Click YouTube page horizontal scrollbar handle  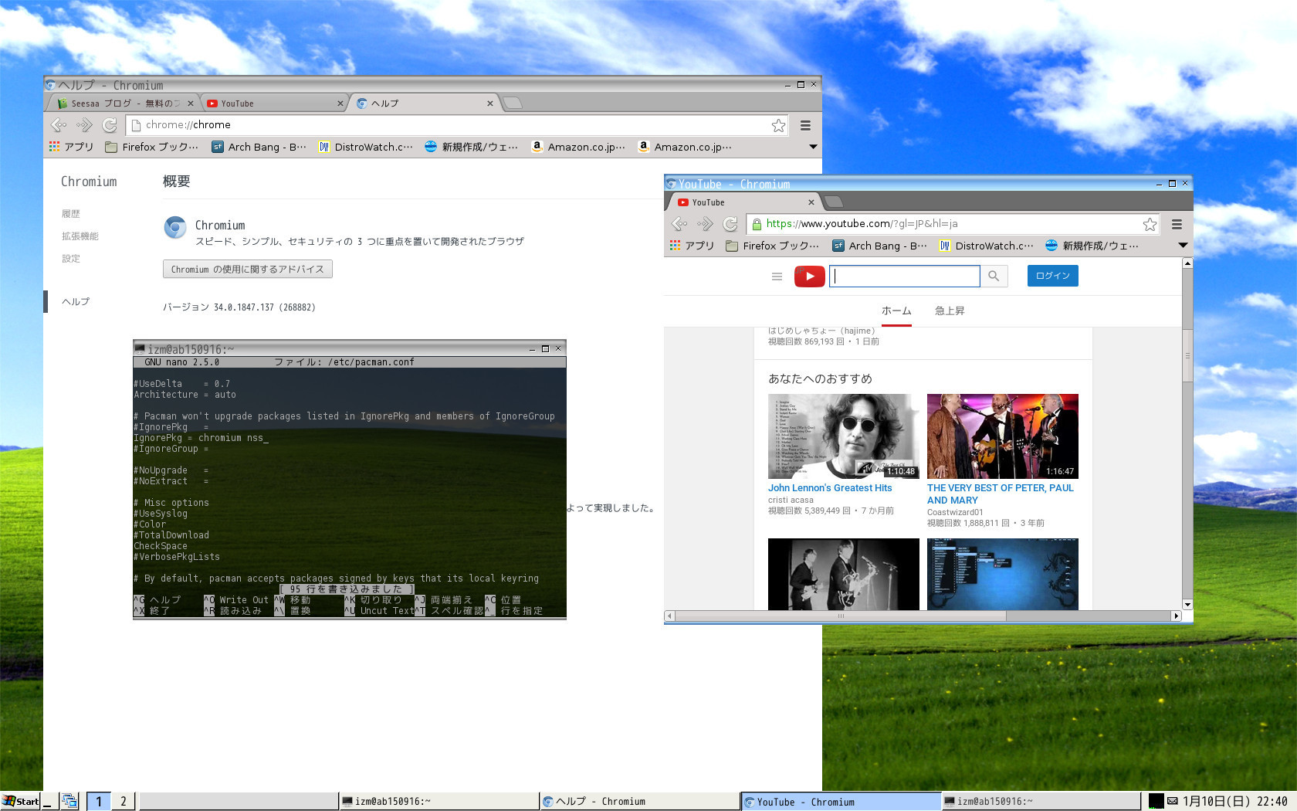[x=841, y=616]
